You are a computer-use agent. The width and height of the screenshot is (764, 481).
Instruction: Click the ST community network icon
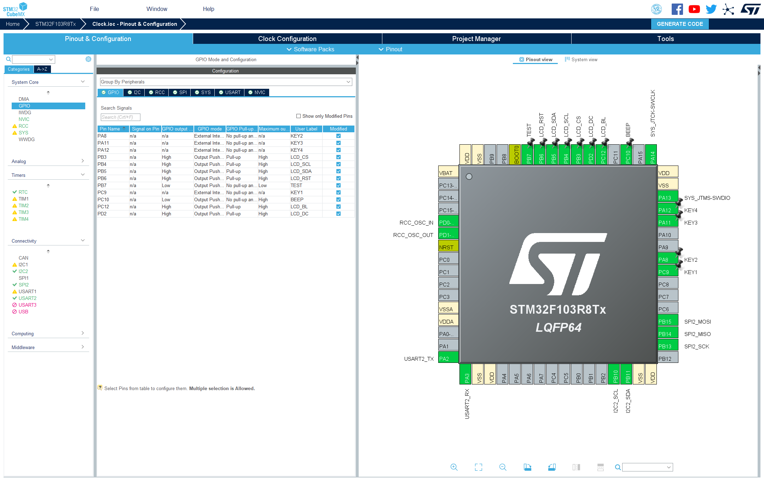point(728,9)
